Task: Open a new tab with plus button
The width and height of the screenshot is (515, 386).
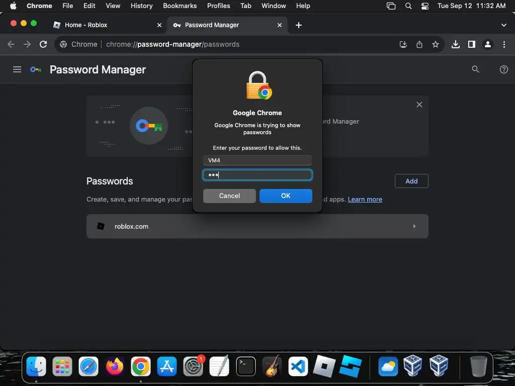Action: 299,25
